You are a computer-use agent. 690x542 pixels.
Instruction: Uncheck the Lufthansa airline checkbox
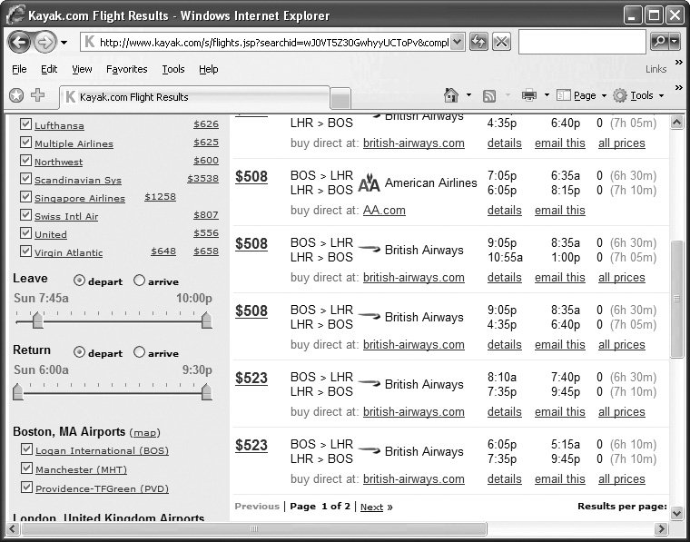[x=26, y=125]
